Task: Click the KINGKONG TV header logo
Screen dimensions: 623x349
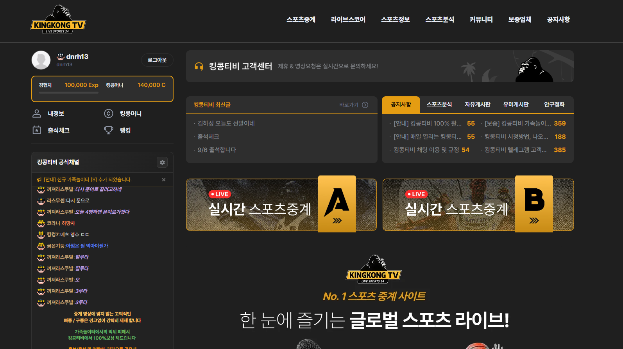Action: (58, 19)
